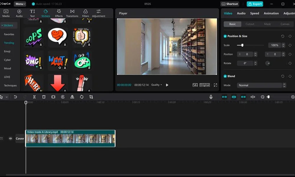
Task: Select the Split tool in the timeline toolbar
Action: tap(34, 97)
